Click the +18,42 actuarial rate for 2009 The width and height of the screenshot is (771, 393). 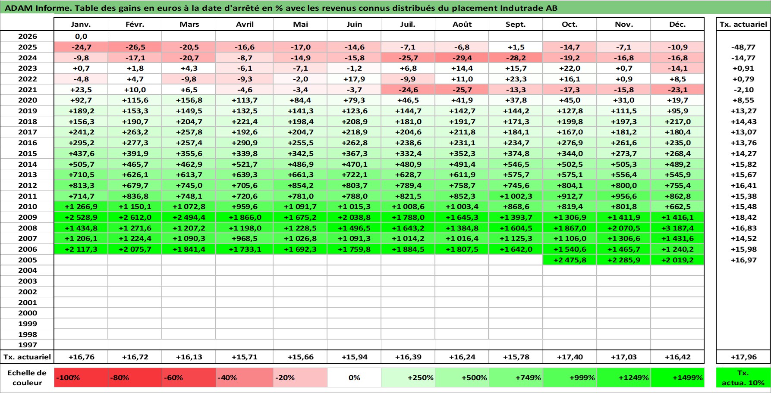(x=743, y=217)
